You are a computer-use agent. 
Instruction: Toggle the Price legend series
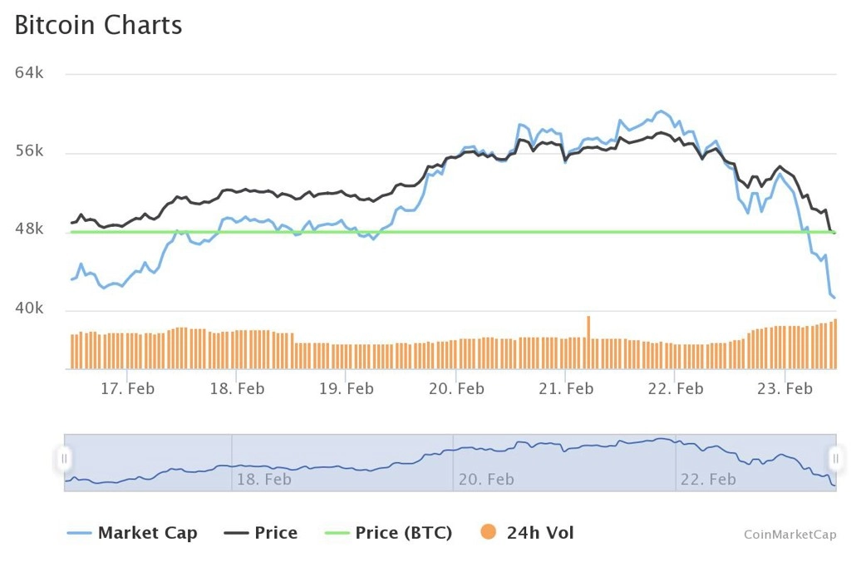(x=260, y=533)
